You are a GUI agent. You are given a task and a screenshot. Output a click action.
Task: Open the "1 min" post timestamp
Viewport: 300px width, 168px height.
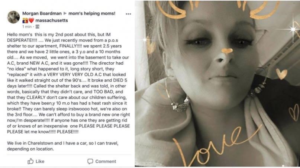(x=27, y=27)
